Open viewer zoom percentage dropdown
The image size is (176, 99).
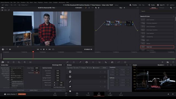click(x=3, y=8)
